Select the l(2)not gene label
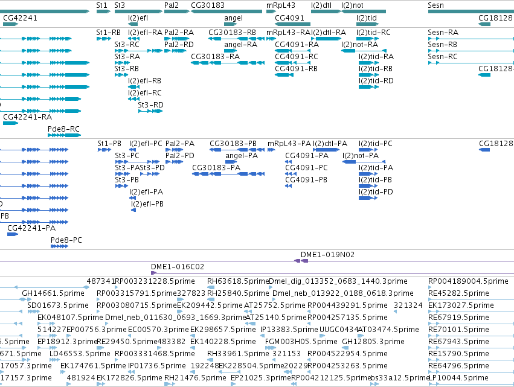This screenshot has height=387, width=514. point(352,5)
